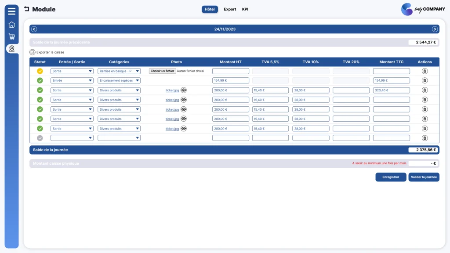Click the Enregistrer button

click(x=391, y=177)
